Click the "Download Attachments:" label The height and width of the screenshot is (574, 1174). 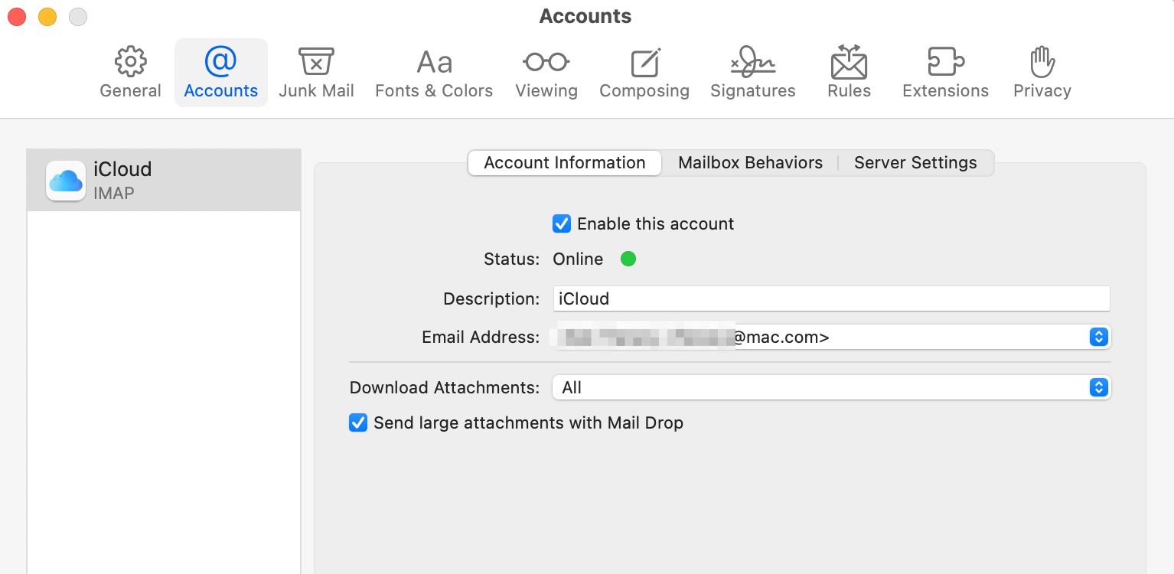coord(445,388)
